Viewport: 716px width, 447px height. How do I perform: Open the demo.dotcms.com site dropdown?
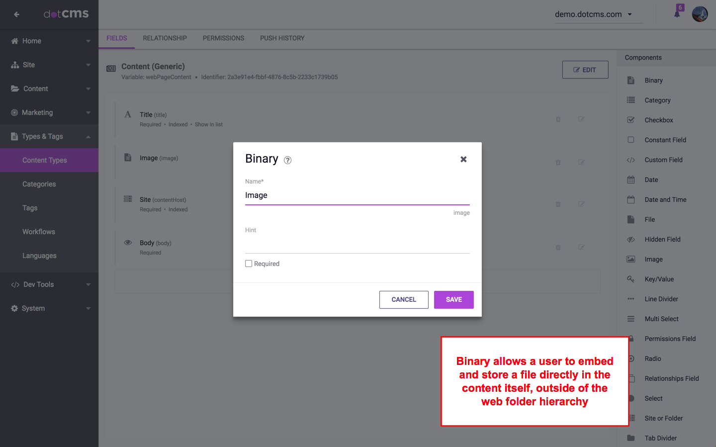pyautogui.click(x=594, y=14)
